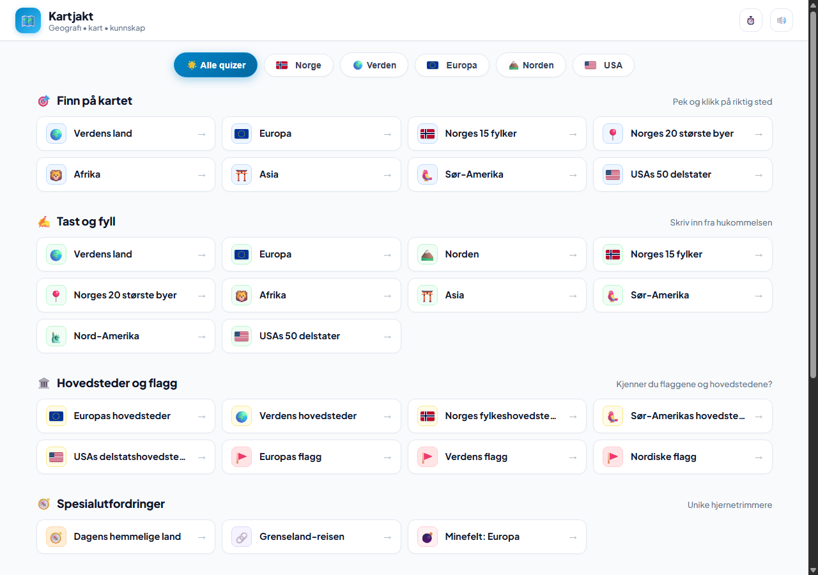Click the text "Skriv inn fra hukommelsen"
This screenshot has width=818, height=575.
click(x=721, y=222)
